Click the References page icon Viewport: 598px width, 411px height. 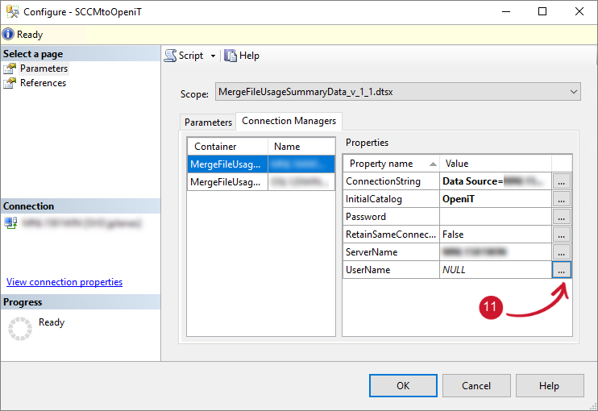(10, 83)
